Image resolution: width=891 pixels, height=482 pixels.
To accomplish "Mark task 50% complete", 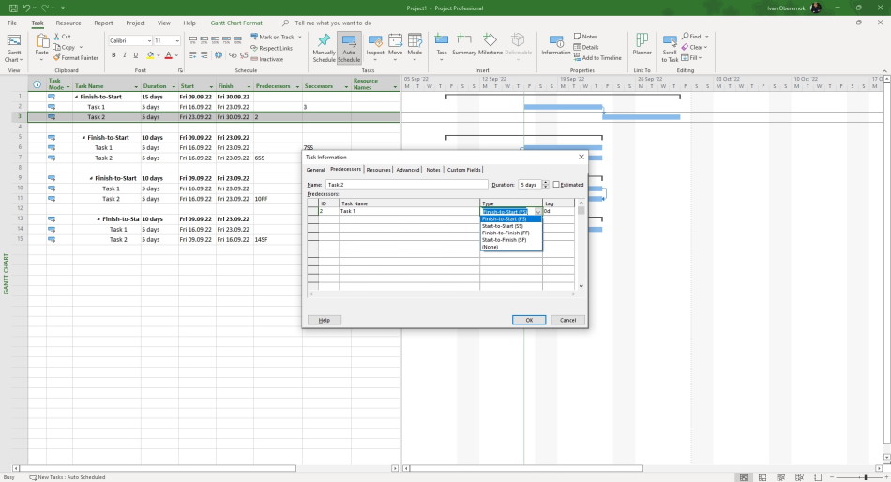I will pos(216,40).
